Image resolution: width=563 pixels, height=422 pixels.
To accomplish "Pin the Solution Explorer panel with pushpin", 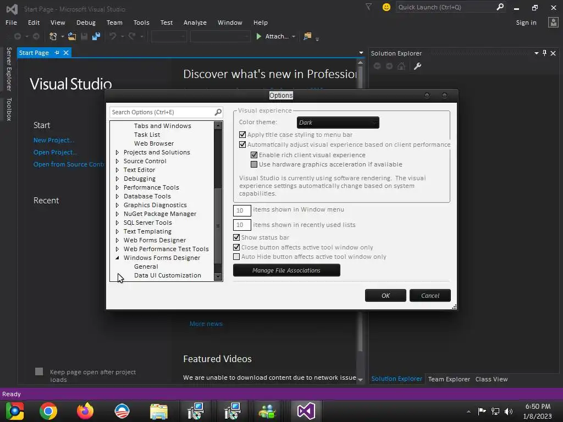I will (544, 53).
